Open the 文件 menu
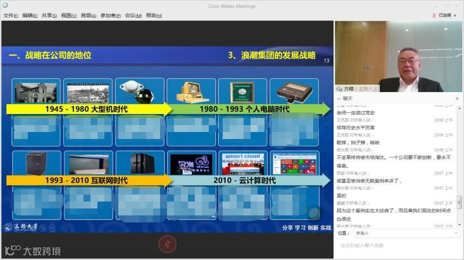464x260 pixels. [x=10, y=16]
